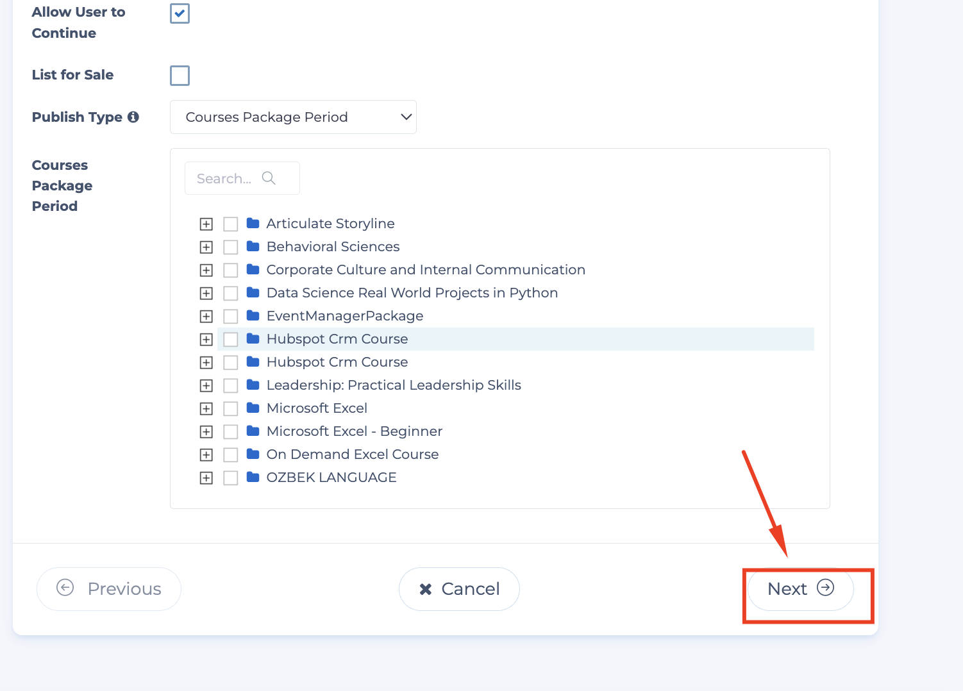
Task: Click the EventManagerPackage folder icon
Action: pyautogui.click(x=253, y=316)
